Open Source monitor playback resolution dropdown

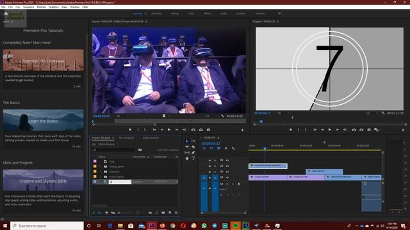point(211,116)
